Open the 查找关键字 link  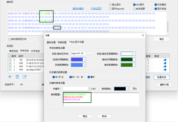[78, 8]
